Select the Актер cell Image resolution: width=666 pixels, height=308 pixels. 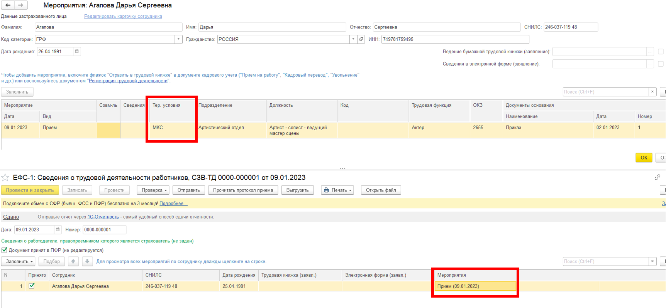pos(439,130)
